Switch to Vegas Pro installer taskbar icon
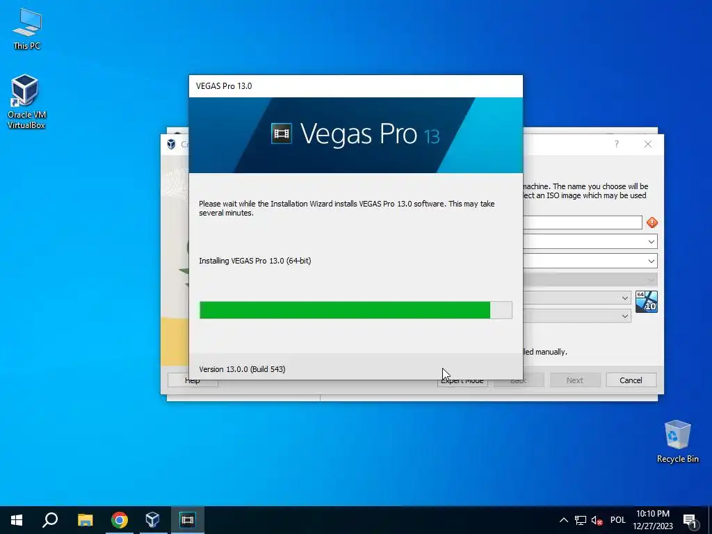Image resolution: width=712 pixels, height=534 pixels. (187, 520)
